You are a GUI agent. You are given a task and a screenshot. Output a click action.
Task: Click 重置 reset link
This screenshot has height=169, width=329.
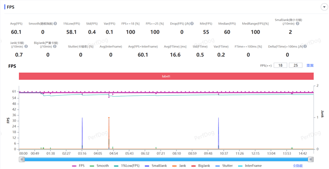310,65
